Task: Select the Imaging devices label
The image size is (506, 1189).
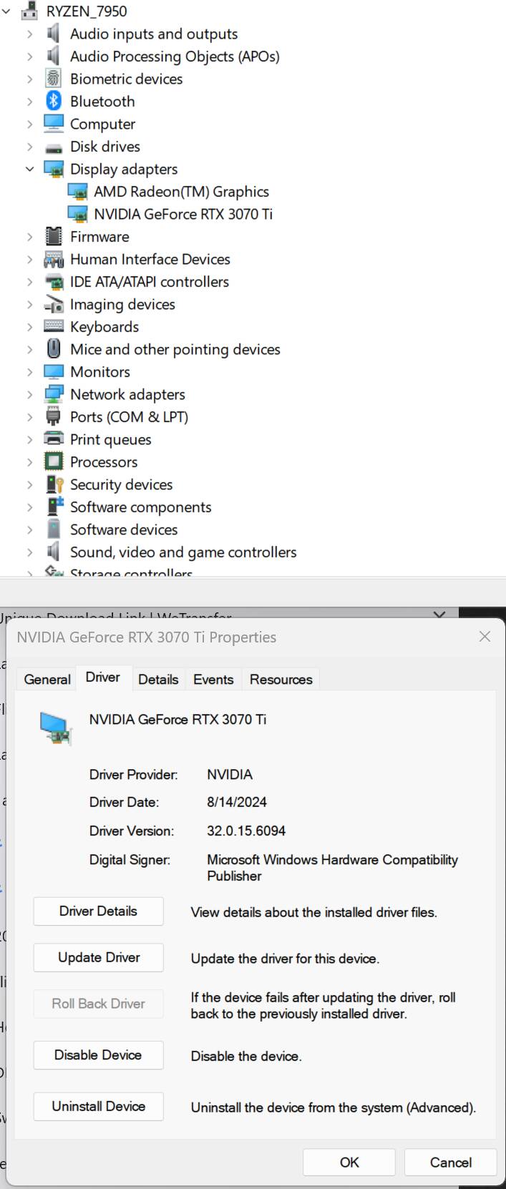Action: (122, 304)
